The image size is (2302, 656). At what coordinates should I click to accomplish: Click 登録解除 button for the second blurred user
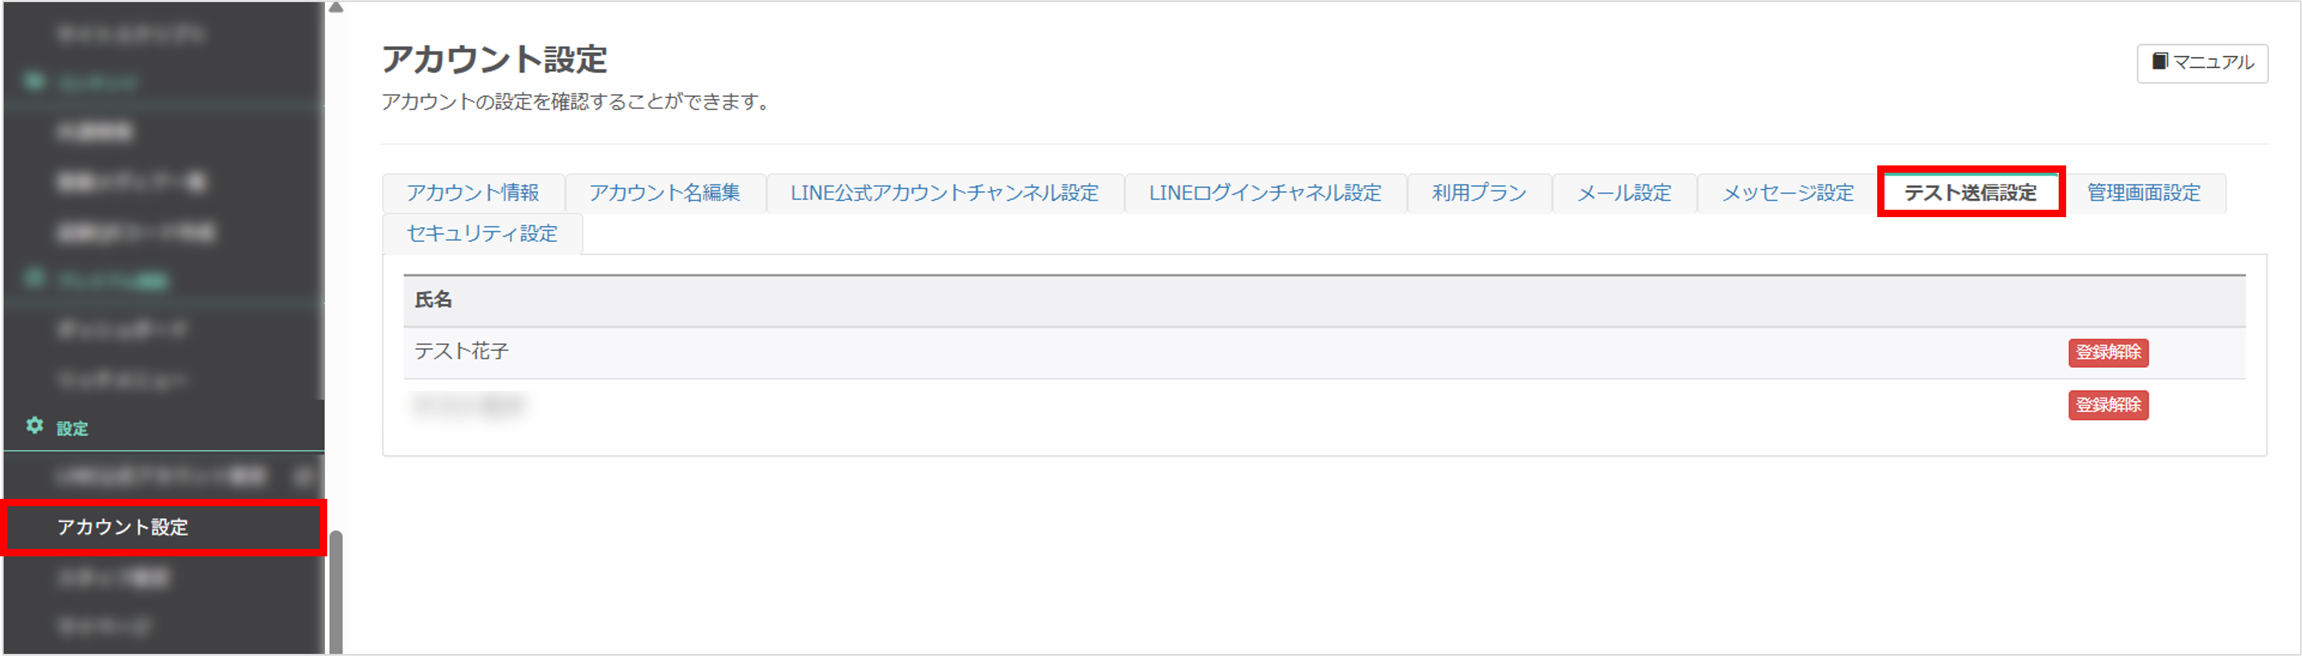tap(2108, 405)
